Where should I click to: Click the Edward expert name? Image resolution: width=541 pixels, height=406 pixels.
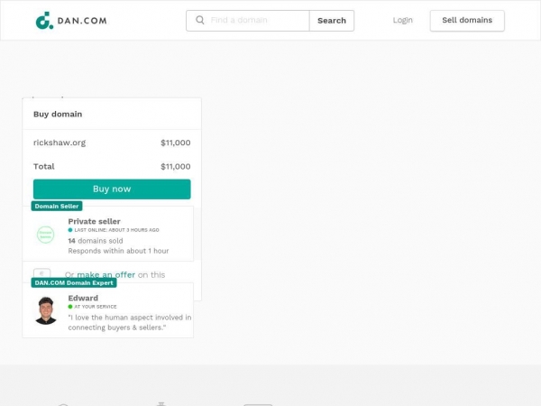click(83, 298)
